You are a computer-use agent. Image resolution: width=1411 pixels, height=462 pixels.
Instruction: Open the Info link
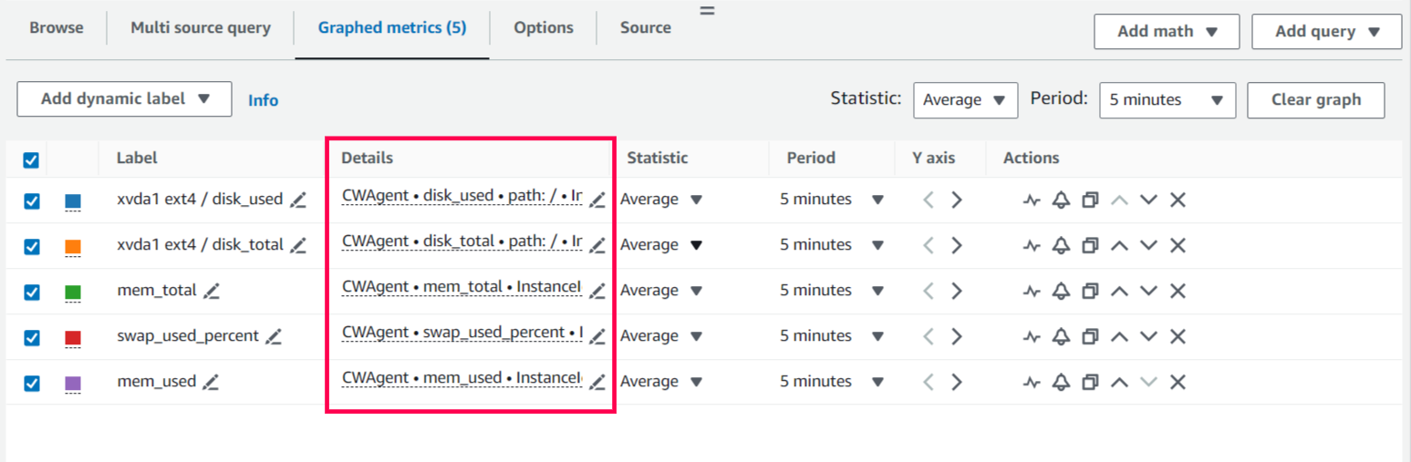264,100
